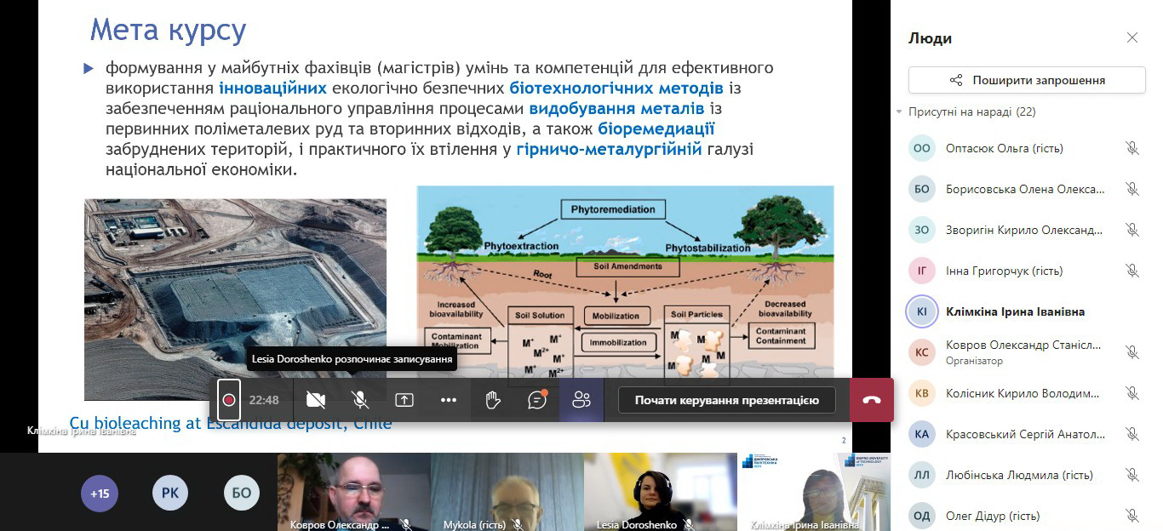Click the Поширити запрошення button
The image size is (1163, 531).
click(x=1027, y=80)
